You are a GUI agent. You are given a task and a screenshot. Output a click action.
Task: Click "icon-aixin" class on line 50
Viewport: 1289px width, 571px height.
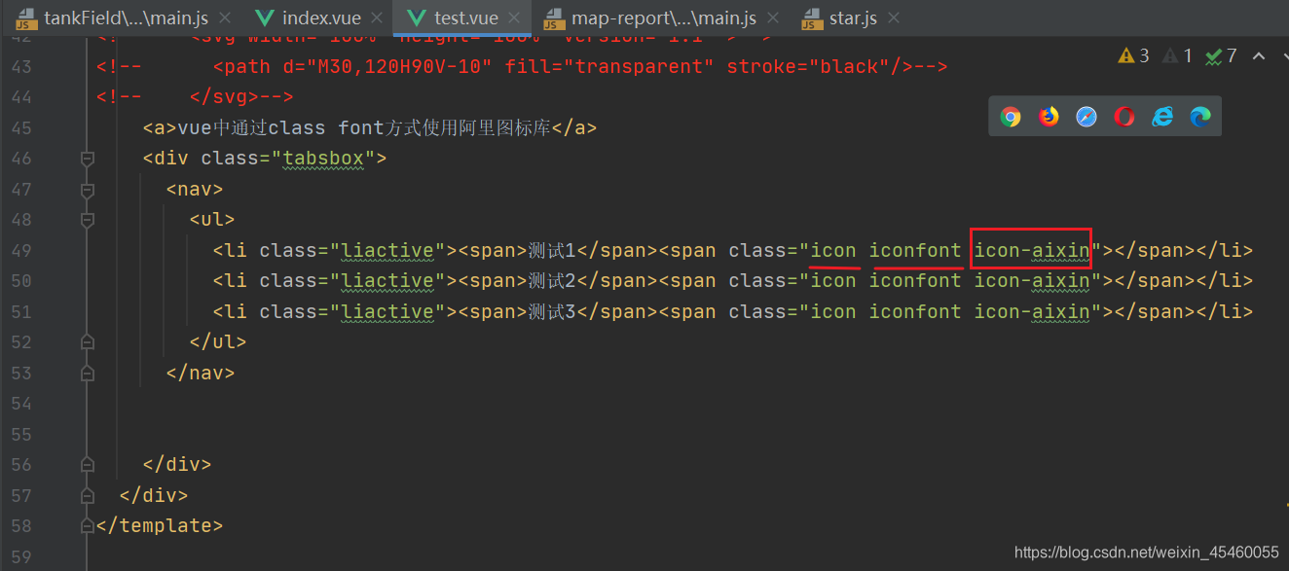(x=1032, y=281)
